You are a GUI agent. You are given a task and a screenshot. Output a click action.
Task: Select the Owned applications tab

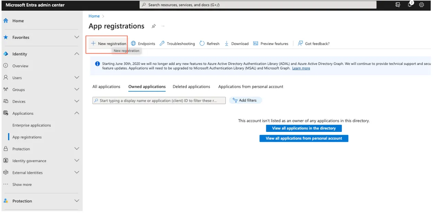[x=147, y=87]
